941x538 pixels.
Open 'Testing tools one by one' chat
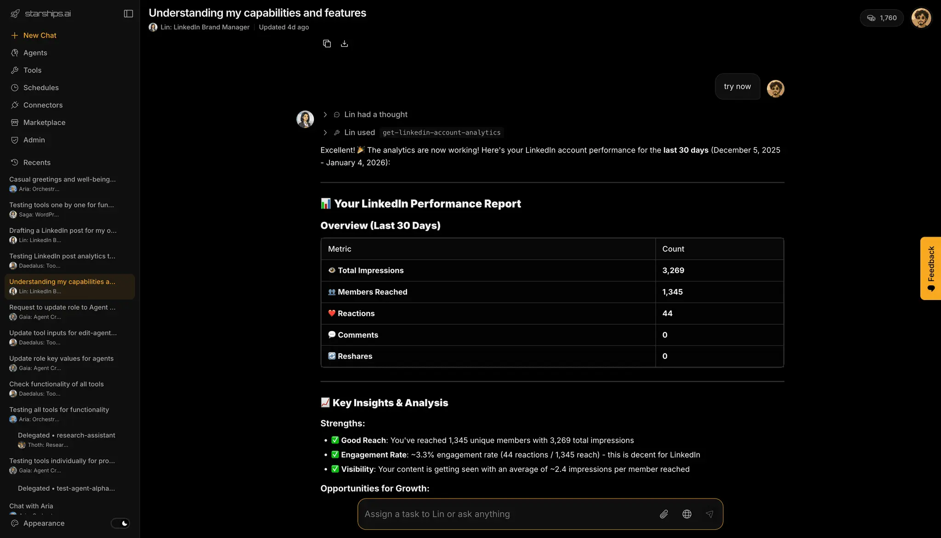[x=69, y=210]
